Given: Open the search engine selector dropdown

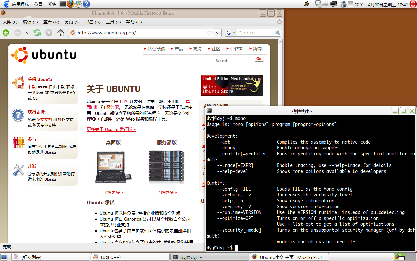Looking at the screenshot, I should click(231, 33).
